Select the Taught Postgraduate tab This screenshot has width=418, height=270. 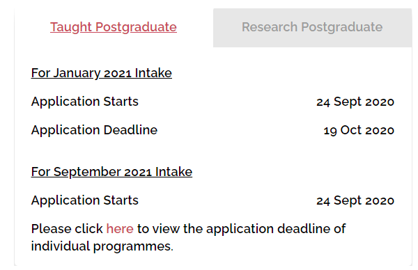click(x=114, y=27)
